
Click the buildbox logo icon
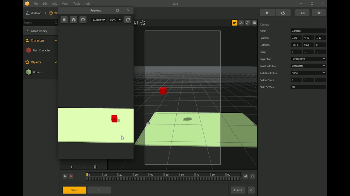pos(27,4)
